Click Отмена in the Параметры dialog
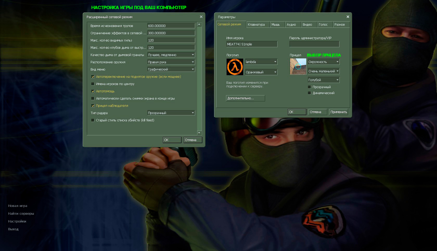This screenshot has height=251, width=437. pos(318,112)
